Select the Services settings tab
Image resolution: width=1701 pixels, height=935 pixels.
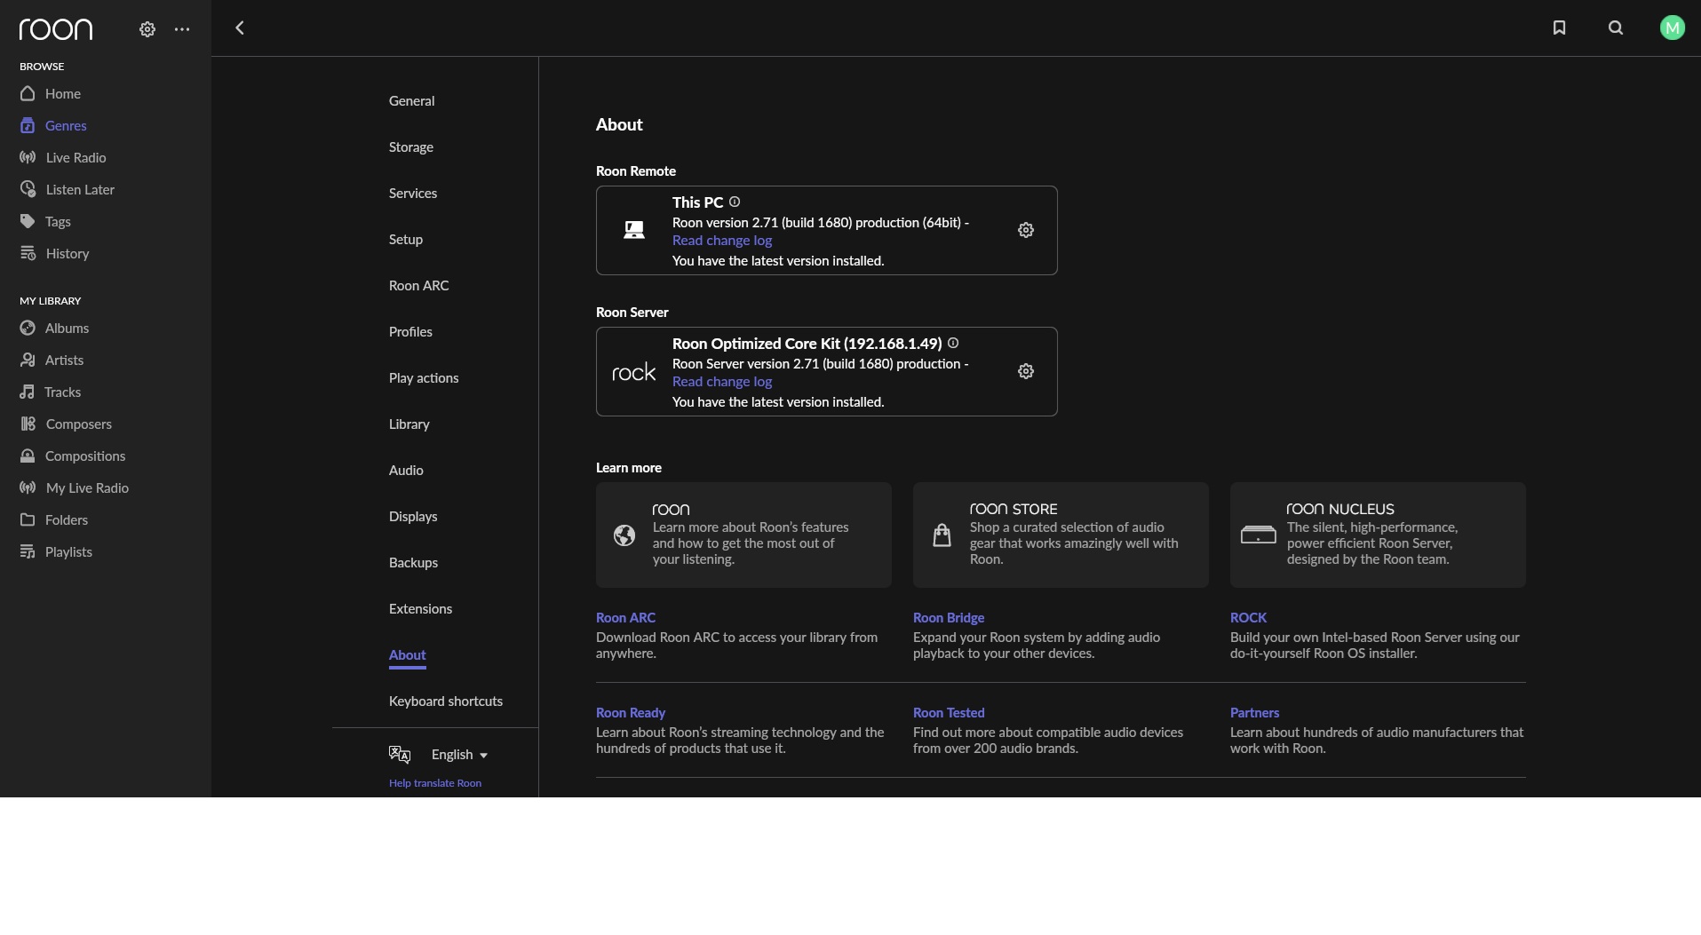[x=413, y=194]
